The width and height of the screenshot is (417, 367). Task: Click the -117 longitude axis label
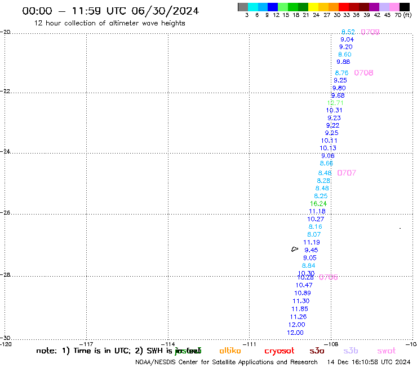(86, 344)
